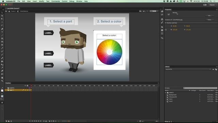Select the Line tool
This screenshot has height=123, width=218.
[2, 35]
